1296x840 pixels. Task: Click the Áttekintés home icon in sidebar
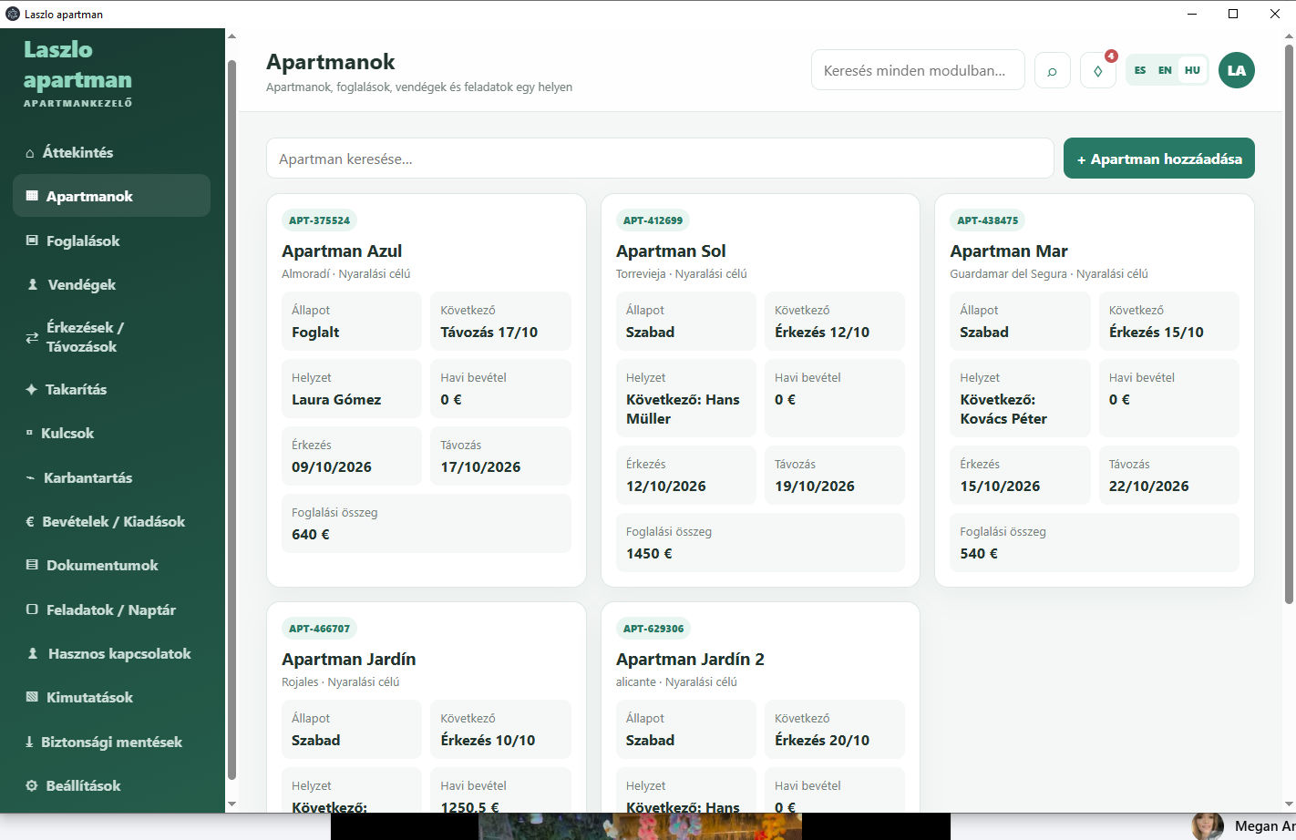[x=30, y=153]
